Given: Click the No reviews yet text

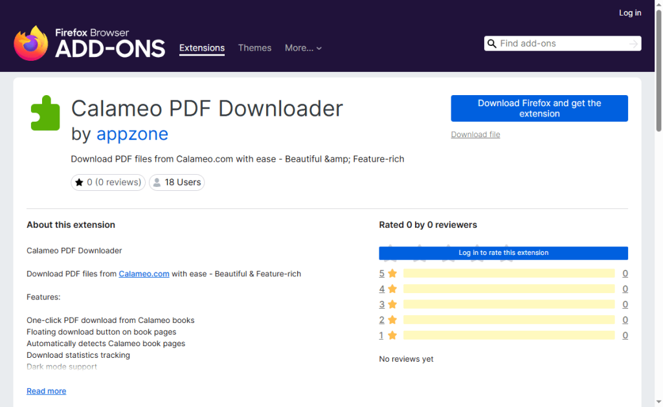Looking at the screenshot, I should [406, 359].
